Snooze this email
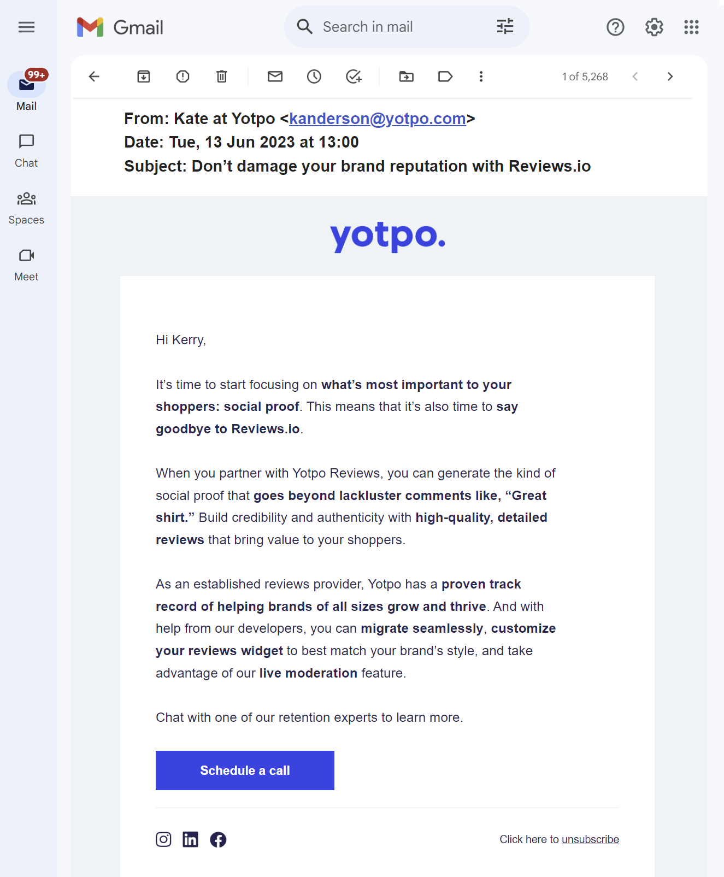Viewport: 724px width, 877px height. point(314,76)
